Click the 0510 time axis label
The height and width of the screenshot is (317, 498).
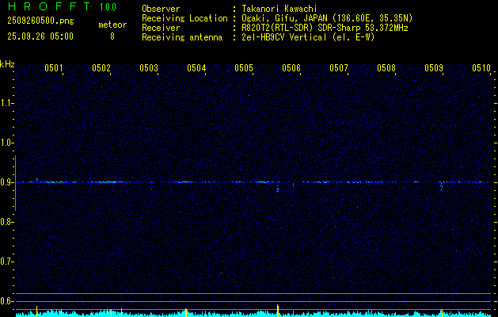pyautogui.click(x=481, y=68)
